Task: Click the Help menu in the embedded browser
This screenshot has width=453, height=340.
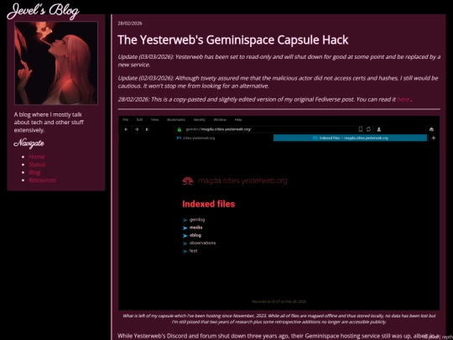Action: click(x=238, y=120)
